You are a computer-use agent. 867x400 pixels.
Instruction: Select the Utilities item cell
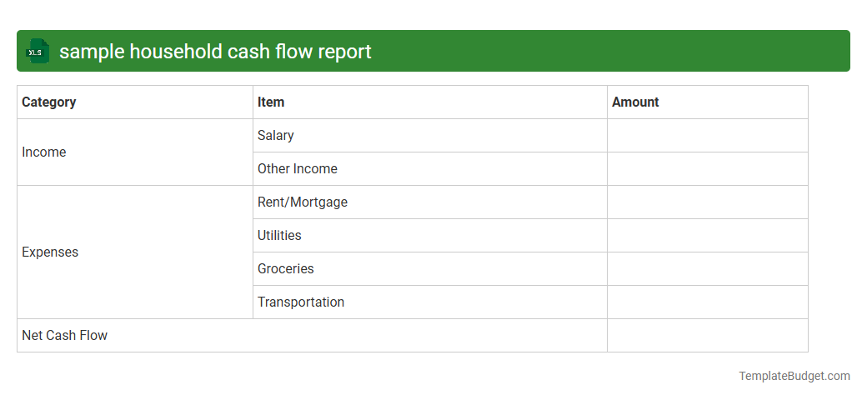[x=430, y=235]
